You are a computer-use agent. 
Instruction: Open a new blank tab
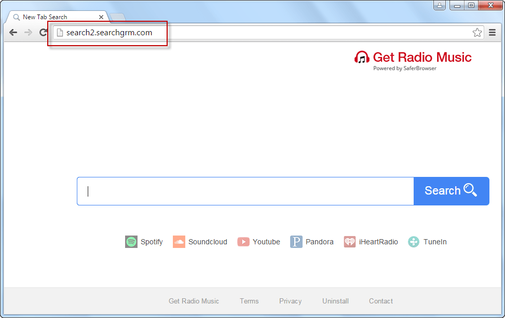tap(117, 18)
